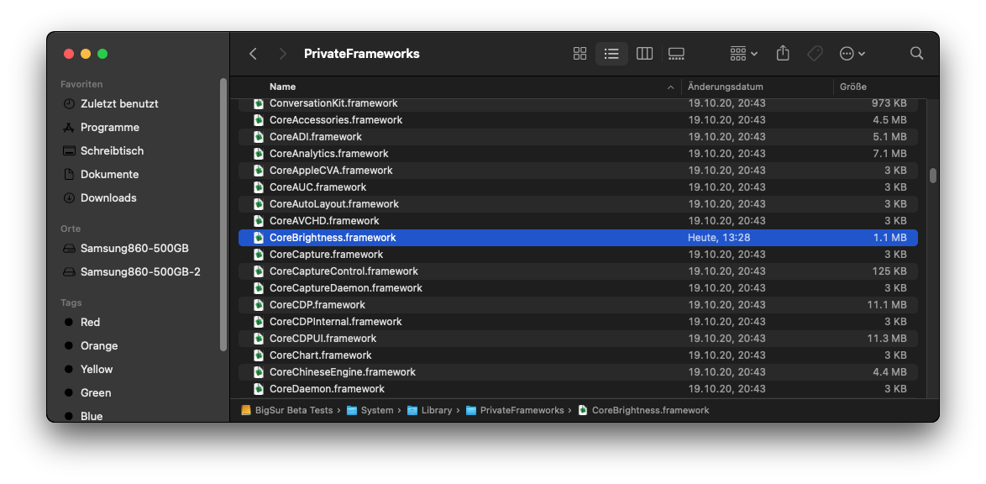This screenshot has width=986, height=484.
Task: Click the 125 KB size cell
Action: point(889,271)
